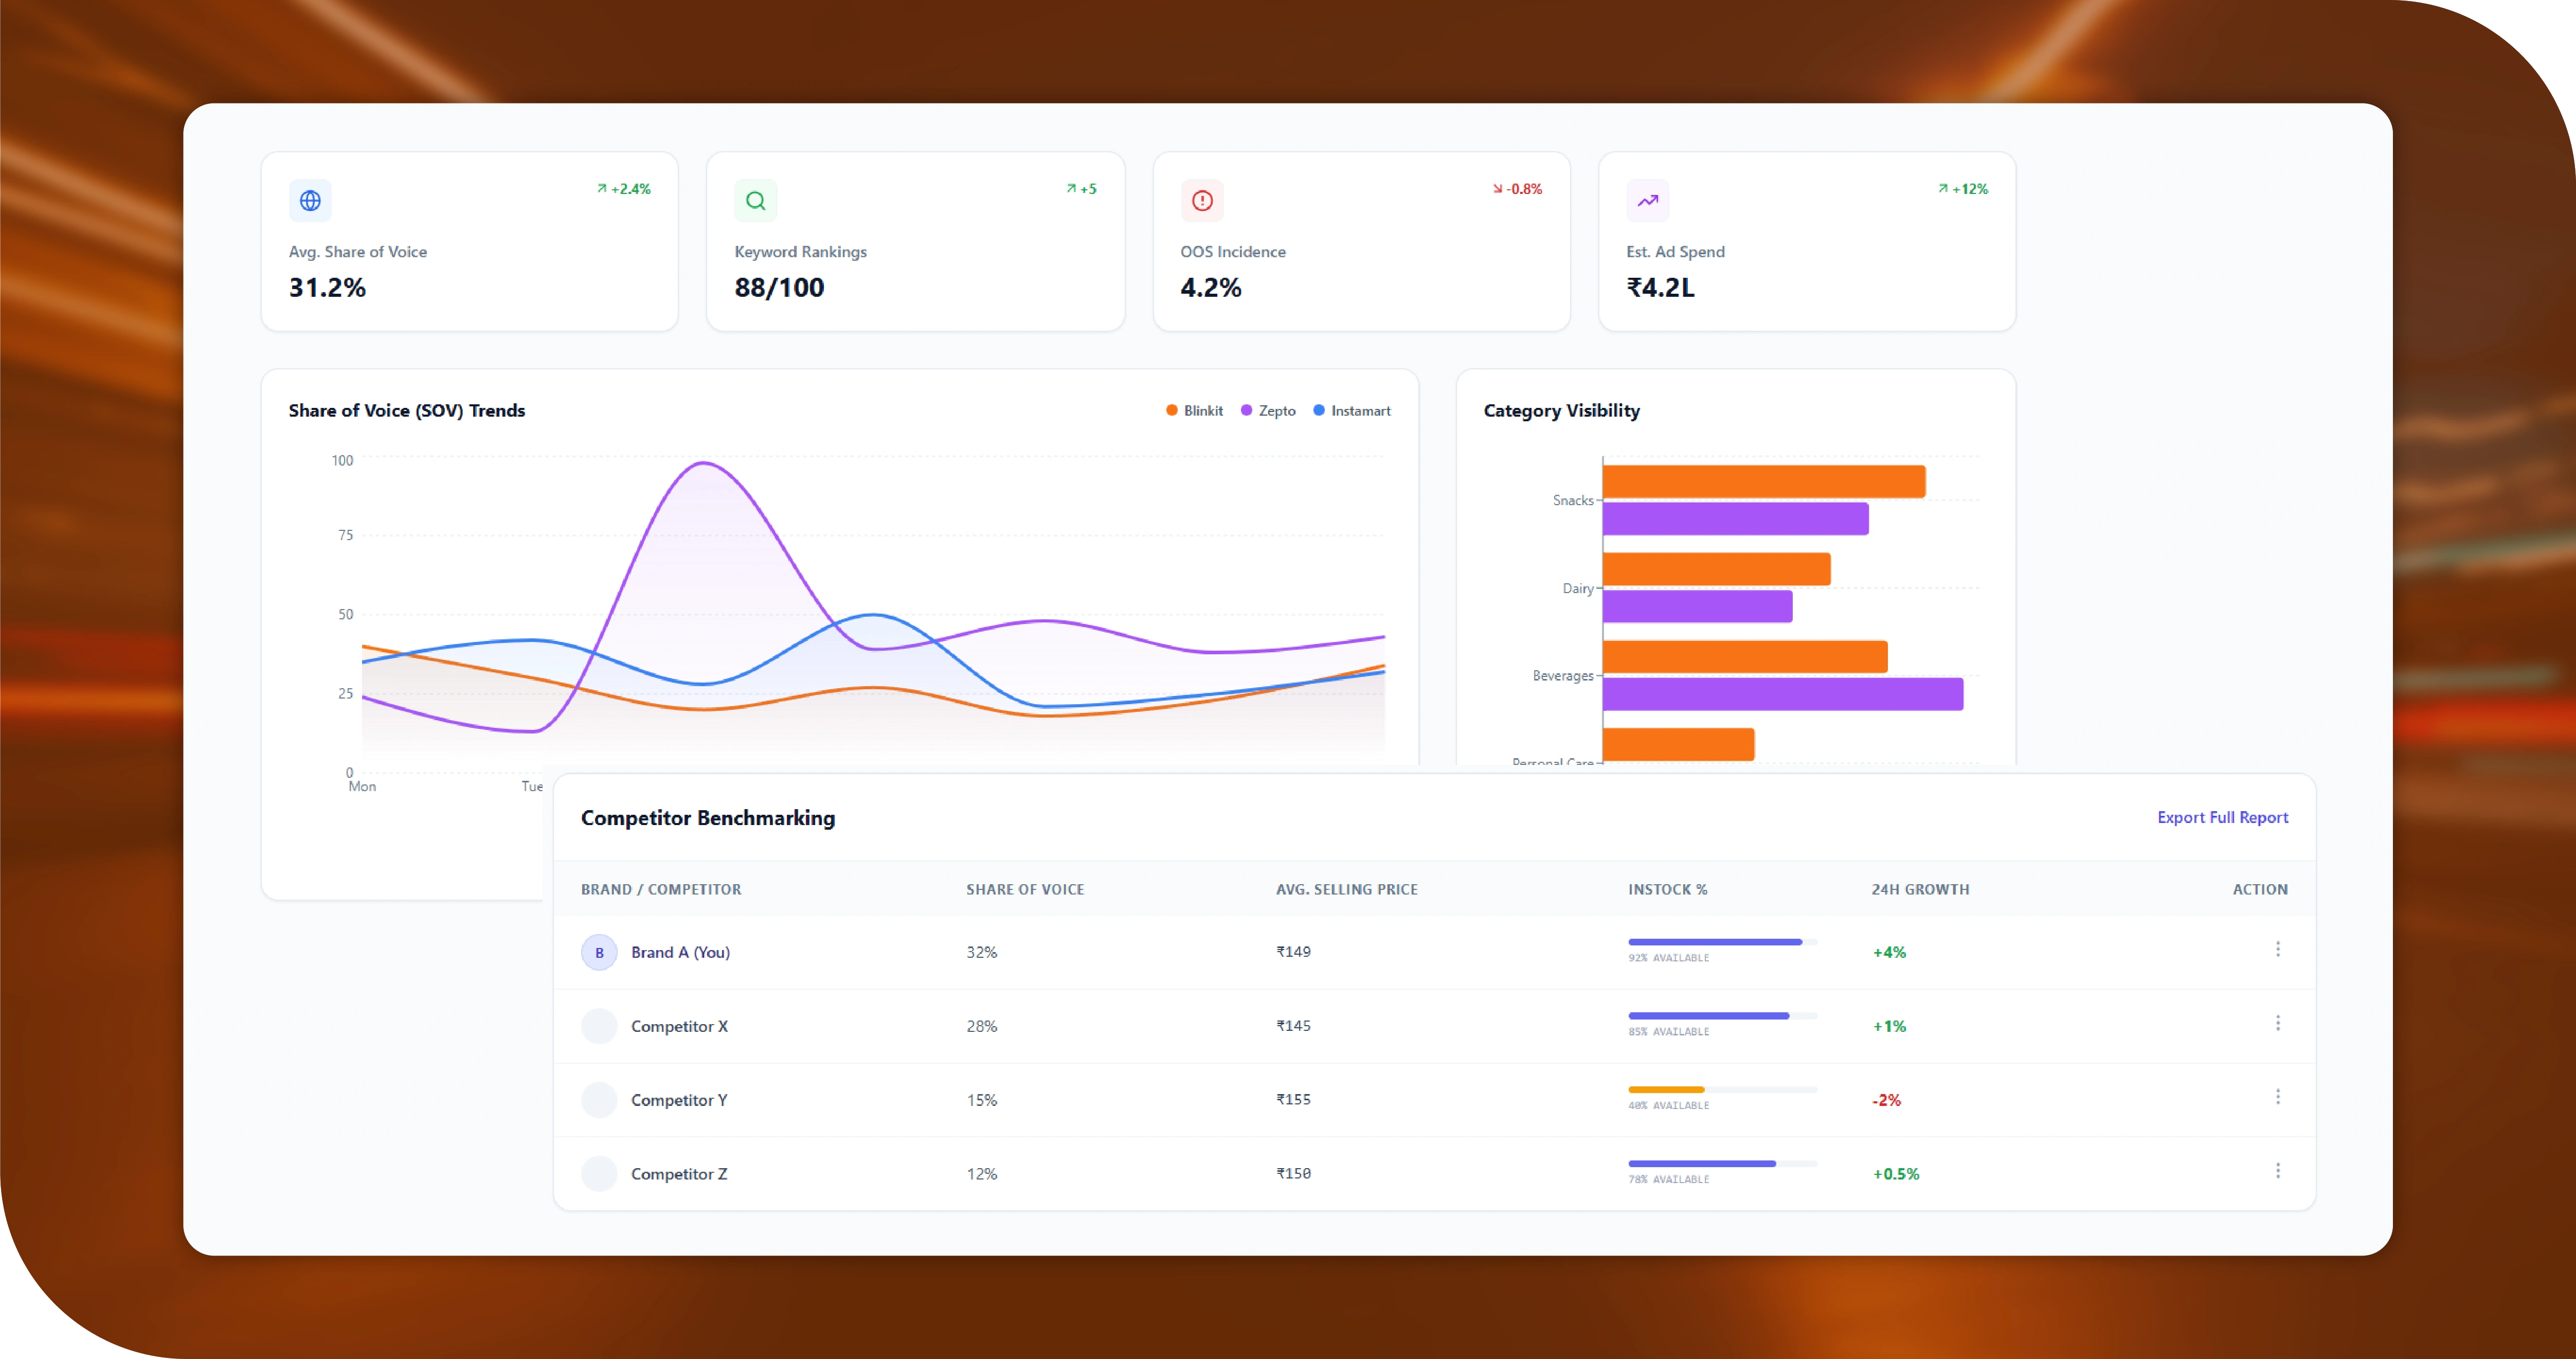
Task: Click the magnifier icon on Keyword Rankings card
Action: (x=756, y=201)
